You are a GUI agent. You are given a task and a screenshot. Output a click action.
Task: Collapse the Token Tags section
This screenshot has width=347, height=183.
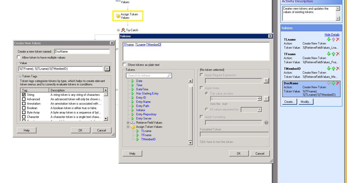click(20, 76)
